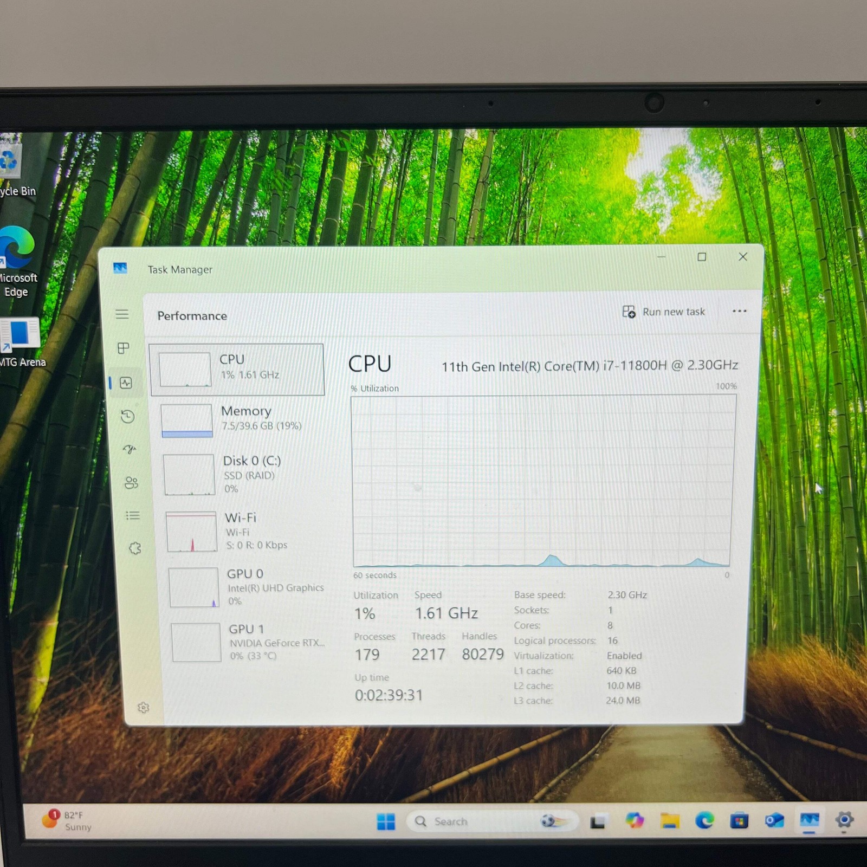Open Windows Start button on taskbar
This screenshot has width=867, height=867.
tap(386, 821)
